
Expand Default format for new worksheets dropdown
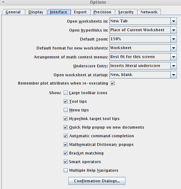tap(143, 48)
